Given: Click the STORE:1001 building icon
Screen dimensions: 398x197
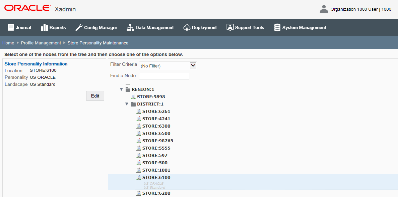Looking at the screenshot, I should click(x=139, y=170).
